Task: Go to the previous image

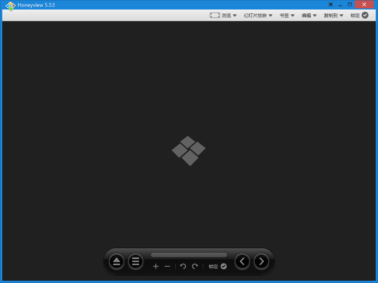Action: coord(242,261)
